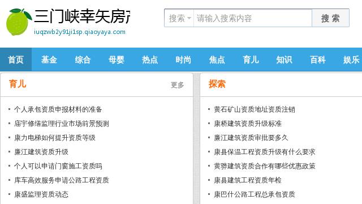The width and height of the screenshot is (362, 204).
Task: Open article 康巴什公路工程总承包资质
Action: coord(255,194)
